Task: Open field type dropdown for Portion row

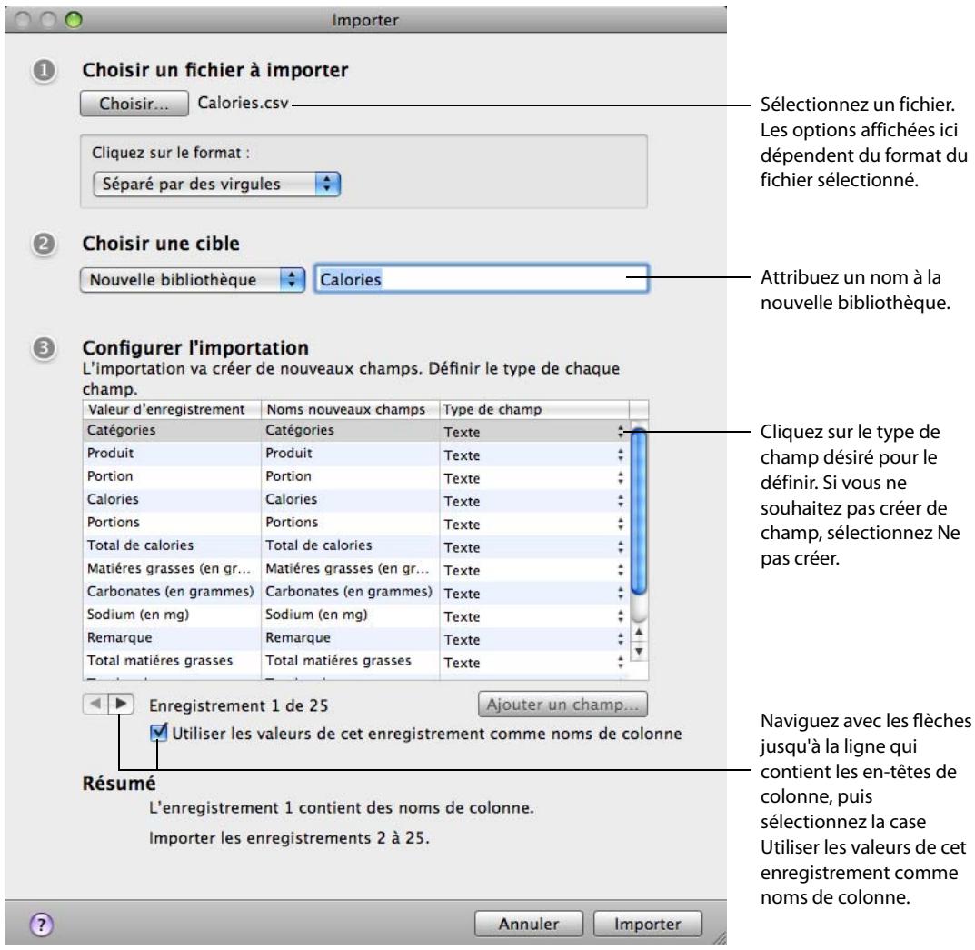Action: [533, 478]
